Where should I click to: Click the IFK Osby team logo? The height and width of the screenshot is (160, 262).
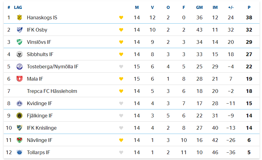tap(20, 30)
